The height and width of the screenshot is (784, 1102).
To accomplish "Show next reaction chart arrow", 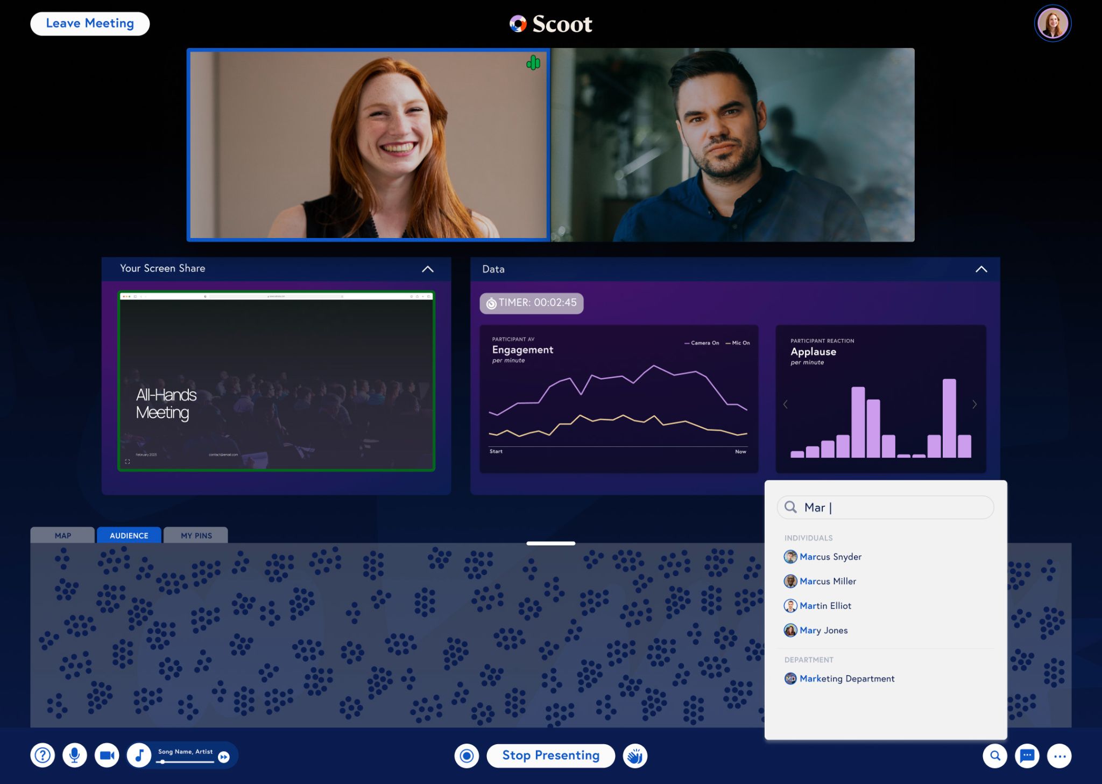I will click(x=974, y=404).
